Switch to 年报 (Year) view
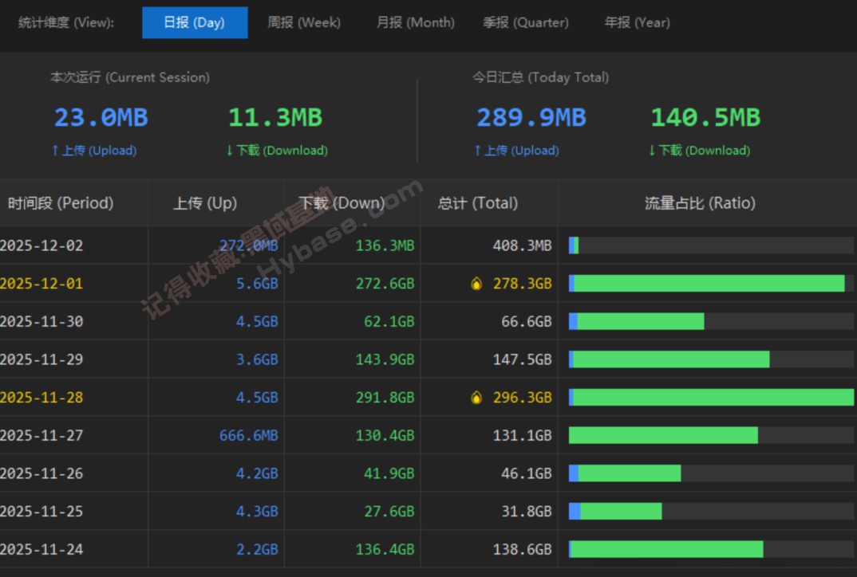 click(638, 22)
